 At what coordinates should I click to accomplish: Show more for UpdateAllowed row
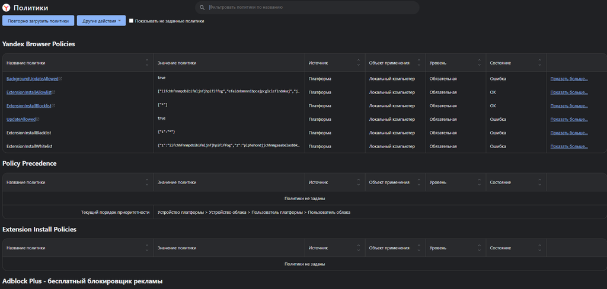(569, 119)
